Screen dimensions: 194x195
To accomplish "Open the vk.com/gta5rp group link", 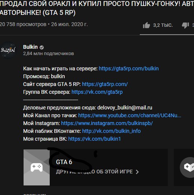I will (x=97, y=92).
